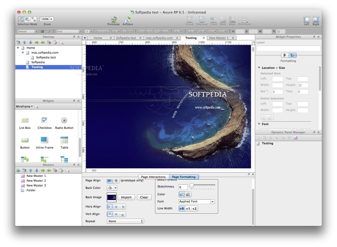Select the Inline Frame widget
Viewport: 337px width, 247px height.
pyautogui.click(x=44, y=143)
